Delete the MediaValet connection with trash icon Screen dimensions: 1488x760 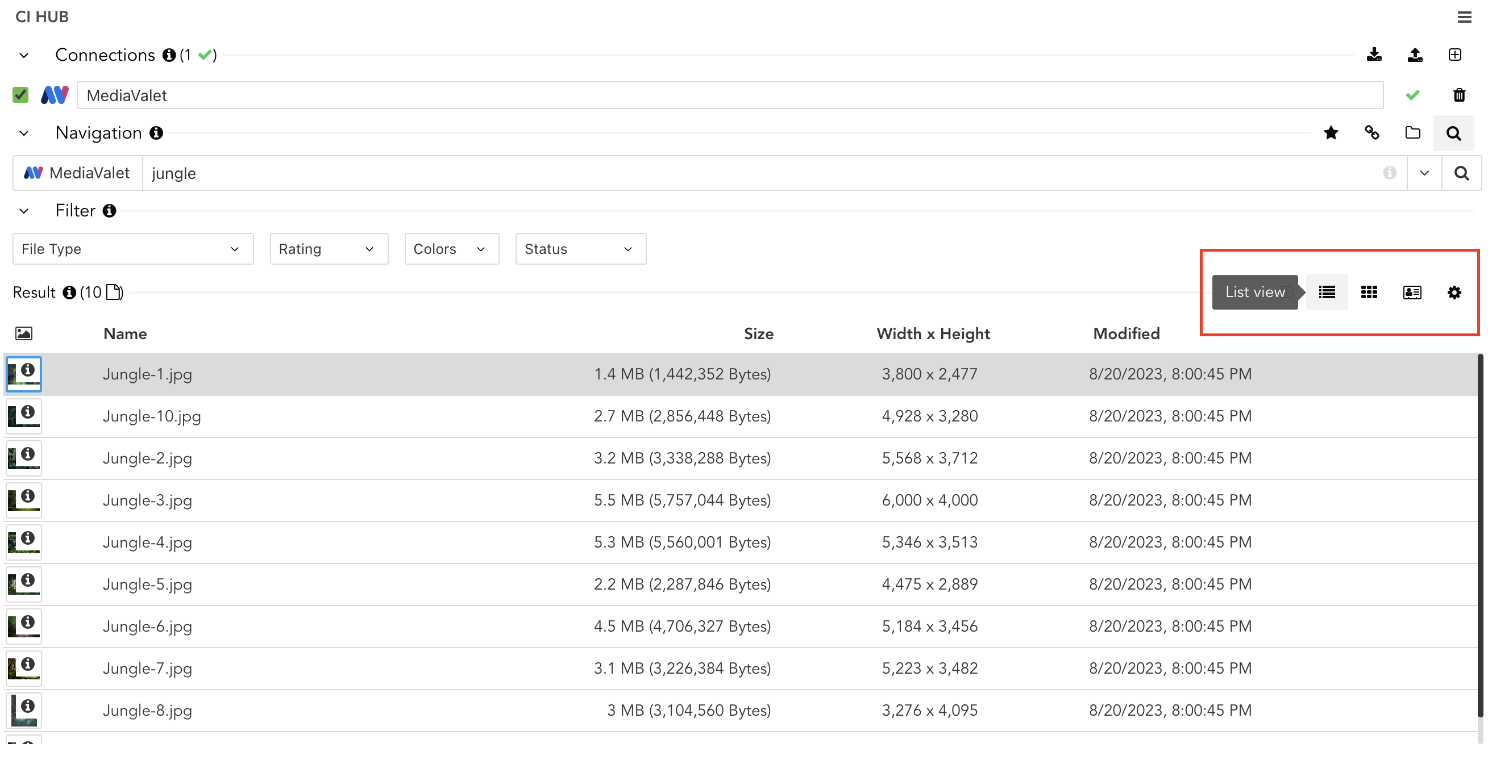[1459, 95]
